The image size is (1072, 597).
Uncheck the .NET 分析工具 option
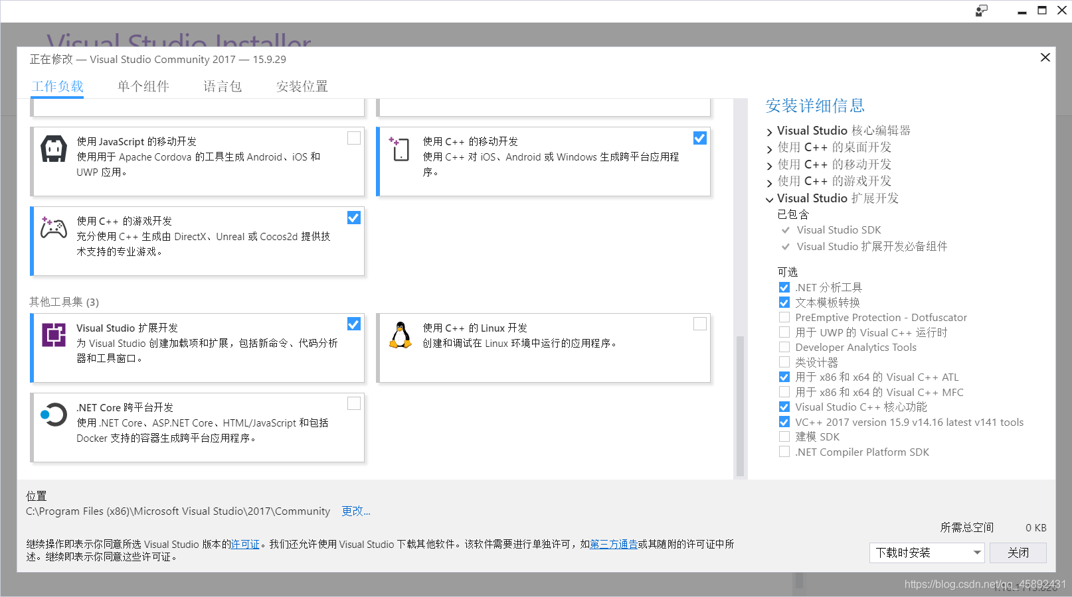[x=784, y=287]
